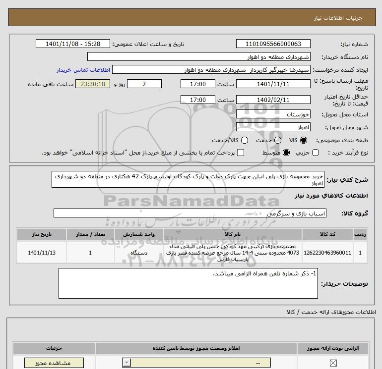Click the شماره نیاز field 1101095566000063

[273, 44]
